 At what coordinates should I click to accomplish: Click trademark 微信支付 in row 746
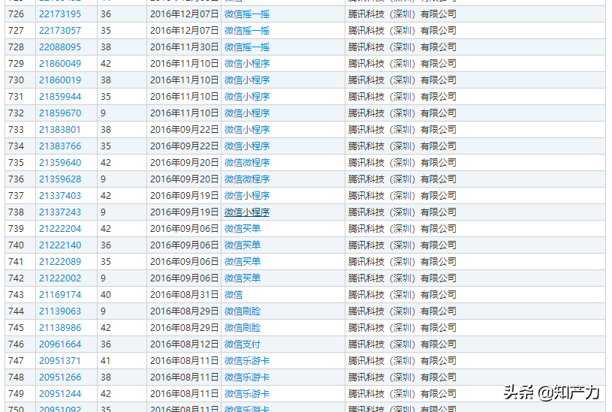pos(243,344)
